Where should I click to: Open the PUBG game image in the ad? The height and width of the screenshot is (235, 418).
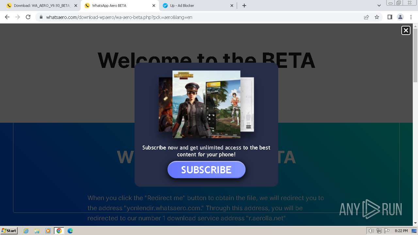click(x=206, y=104)
